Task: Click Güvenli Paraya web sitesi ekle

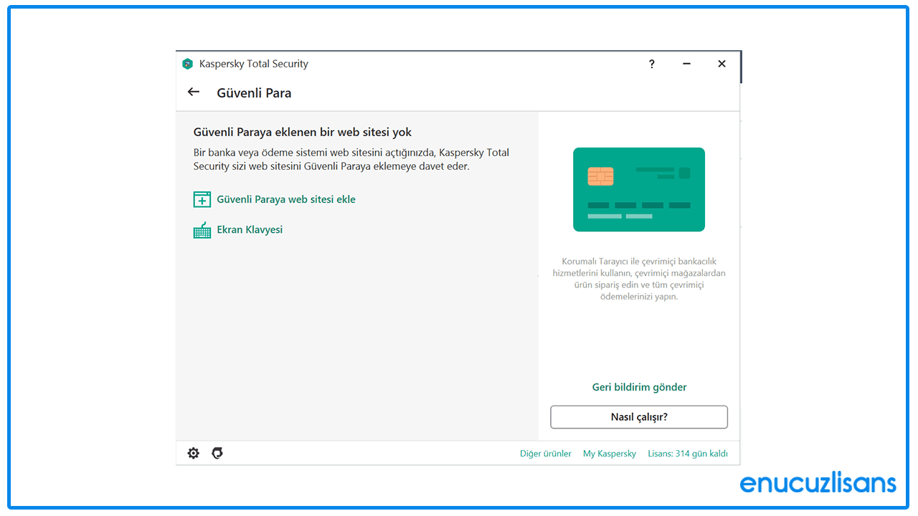Action: [x=286, y=199]
